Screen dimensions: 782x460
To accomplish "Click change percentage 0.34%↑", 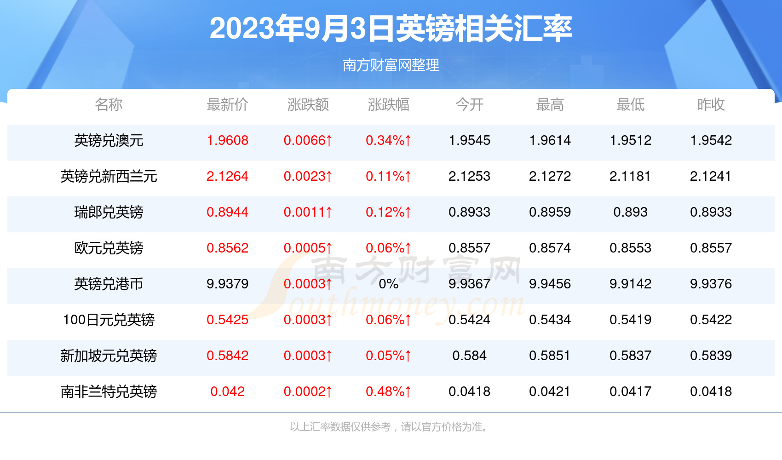I will point(388,140).
